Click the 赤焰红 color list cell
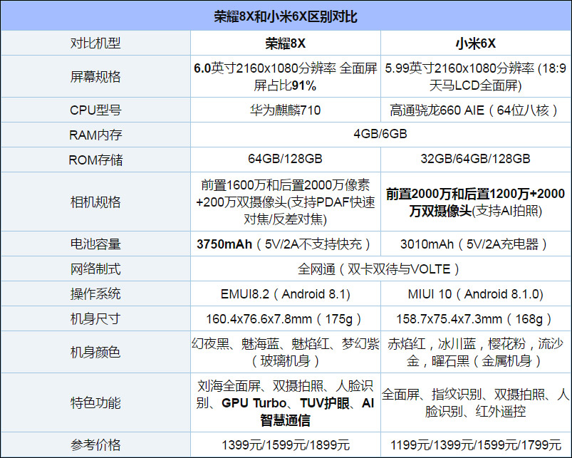The width and height of the screenshot is (572, 458). point(475,352)
